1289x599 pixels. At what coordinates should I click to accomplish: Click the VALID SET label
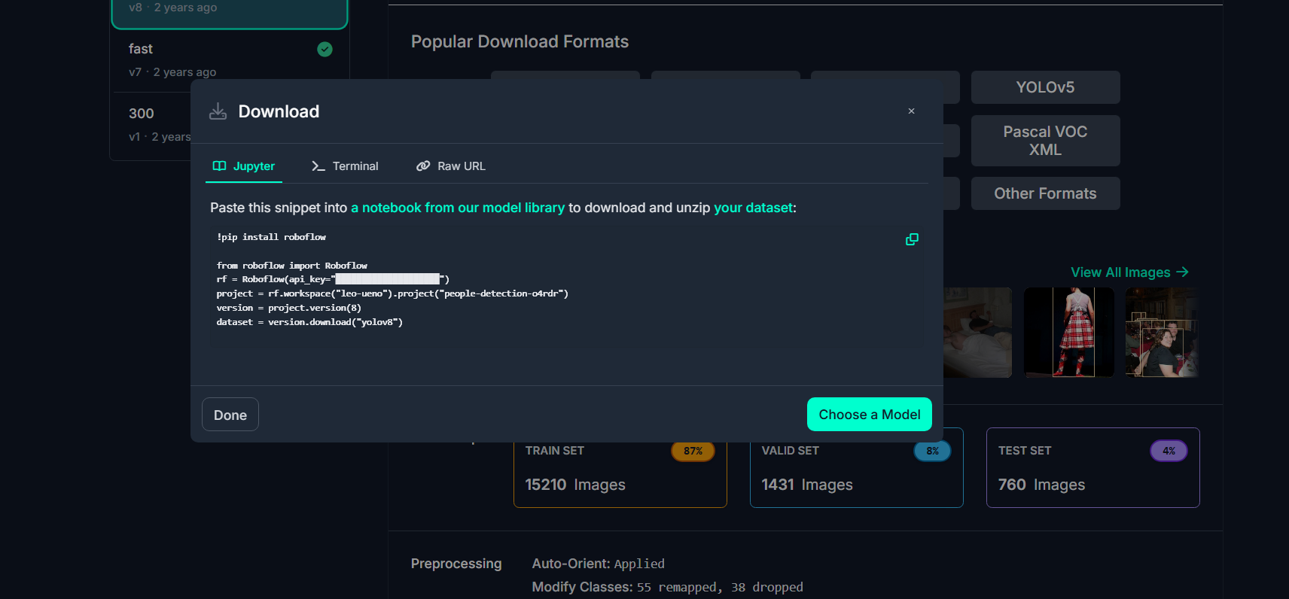[x=790, y=451]
